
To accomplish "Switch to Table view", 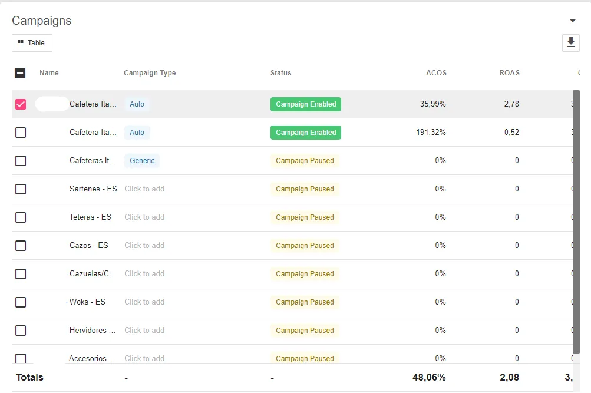I will point(32,43).
